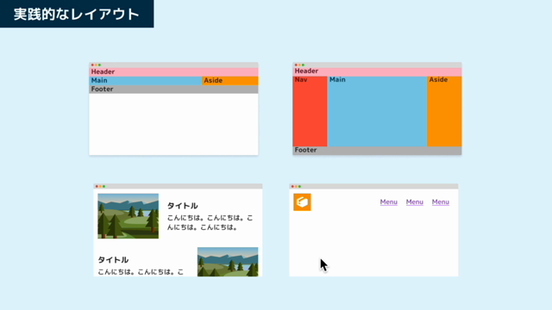This screenshot has height=310, width=552.
Task: Click the gray Footer bar in two-column layout
Action: click(x=173, y=90)
